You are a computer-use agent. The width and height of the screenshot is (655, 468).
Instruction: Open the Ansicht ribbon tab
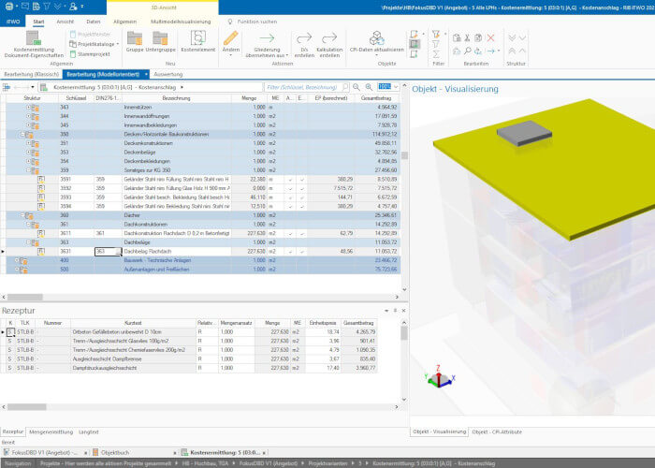coord(65,22)
